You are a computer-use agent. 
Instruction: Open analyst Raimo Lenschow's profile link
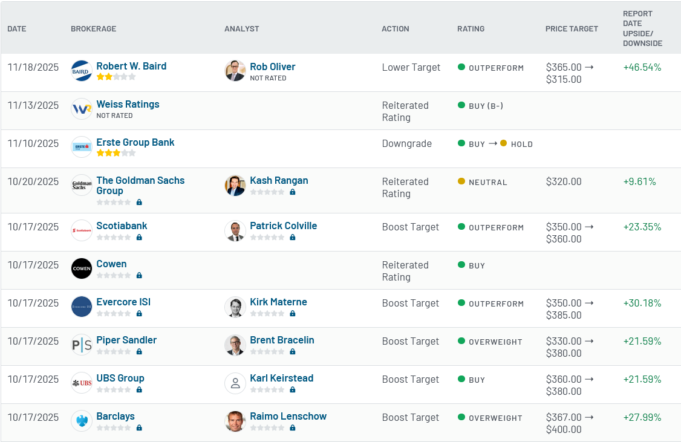click(x=288, y=417)
